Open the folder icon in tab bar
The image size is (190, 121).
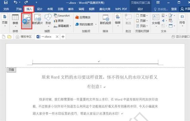click(9, 37)
